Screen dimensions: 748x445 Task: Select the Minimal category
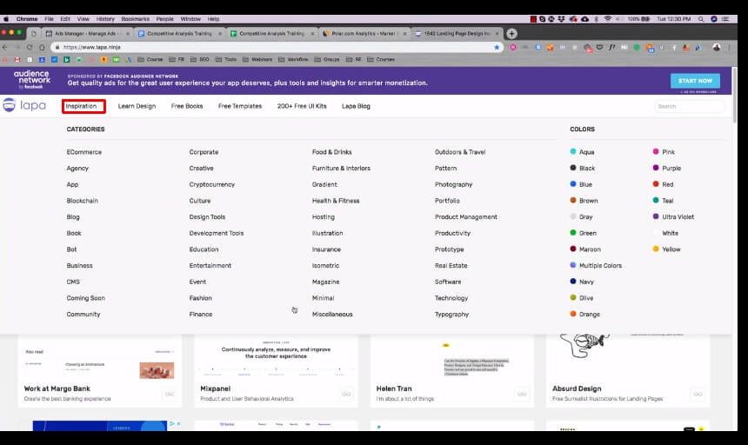pyautogui.click(x=323, y=298)
